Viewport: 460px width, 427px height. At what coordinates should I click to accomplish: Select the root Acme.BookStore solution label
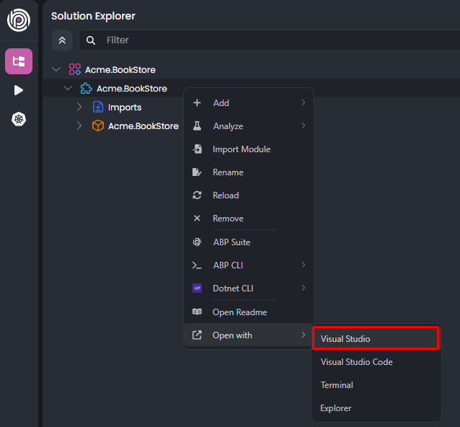(120, 70)
